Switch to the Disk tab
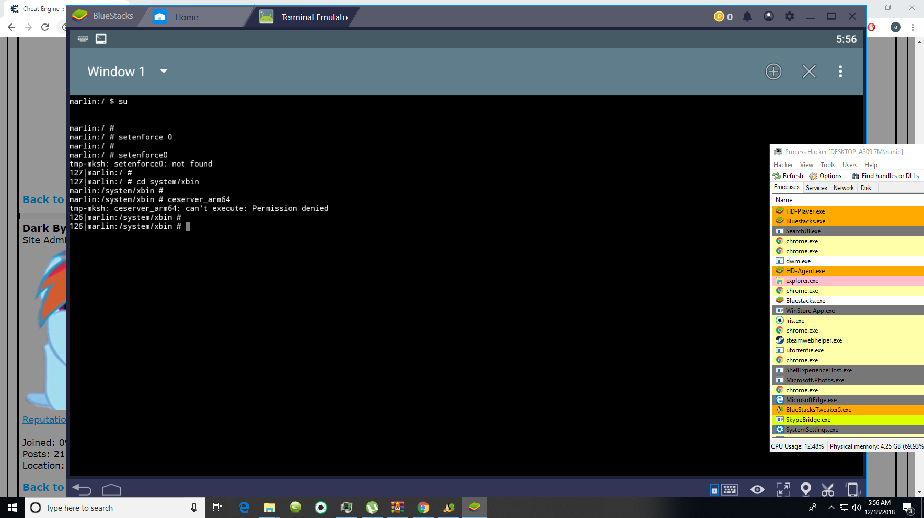This screenshot has height=518, width=924. [x=866, y=188]
